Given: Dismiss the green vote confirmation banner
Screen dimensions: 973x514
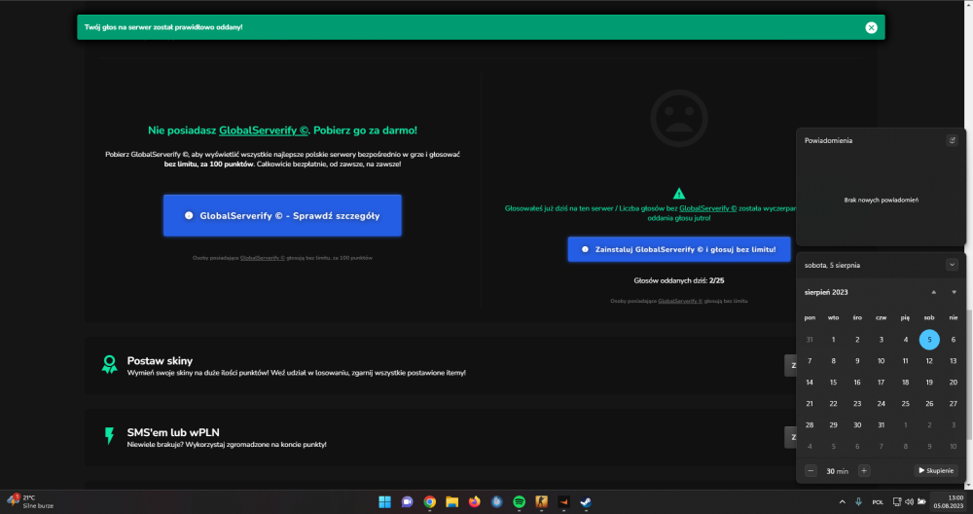Looking at the screenshot, I should tap(871, 27).
